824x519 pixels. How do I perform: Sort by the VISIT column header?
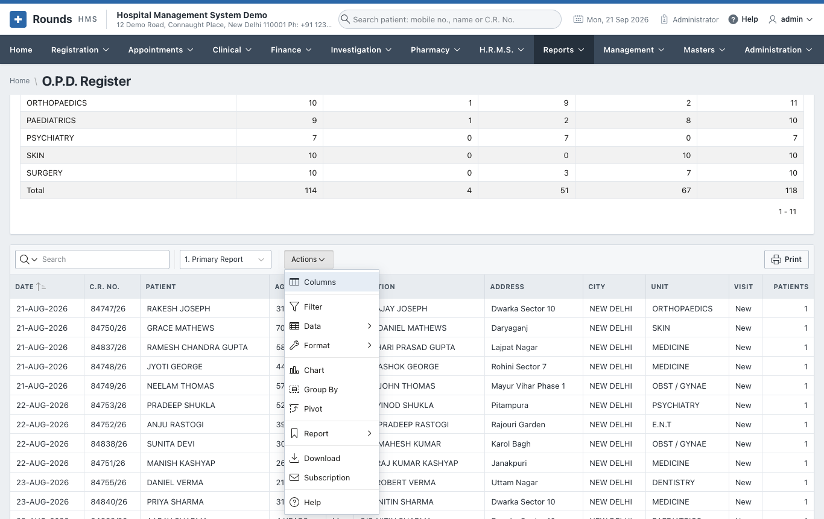tap(743, 287)
